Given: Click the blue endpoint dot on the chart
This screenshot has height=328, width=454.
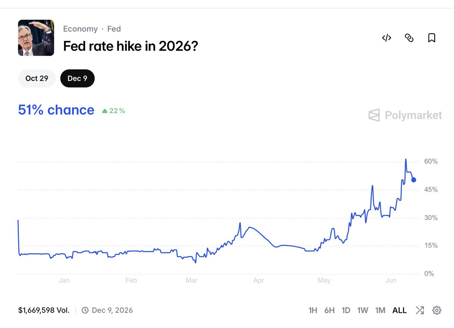Looking at the screenshot, I should [x=414, y=180].
